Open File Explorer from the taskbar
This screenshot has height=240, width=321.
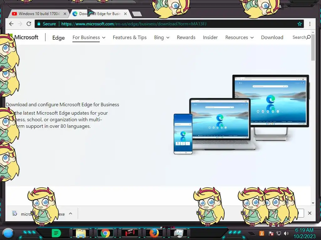pyautogui.click(x=81, y=233)
